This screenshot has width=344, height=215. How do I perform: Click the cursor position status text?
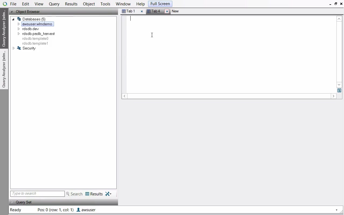tap(56, 210)
